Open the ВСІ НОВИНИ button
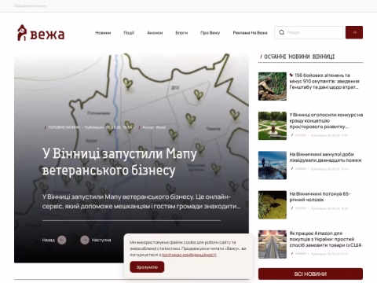 click(310, 274)
